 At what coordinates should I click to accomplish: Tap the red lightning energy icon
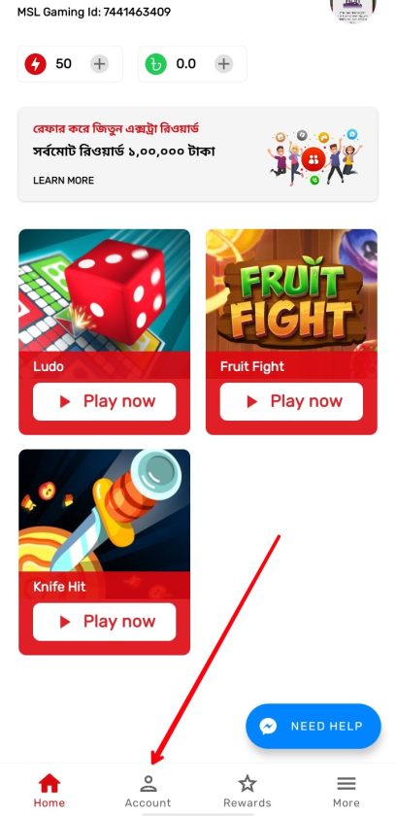35,64
